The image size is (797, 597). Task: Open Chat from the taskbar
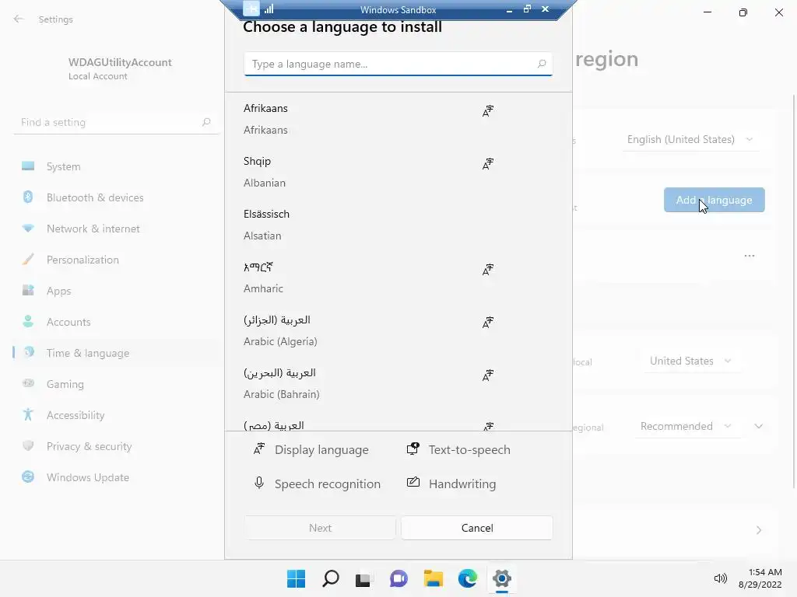(399, 578)
